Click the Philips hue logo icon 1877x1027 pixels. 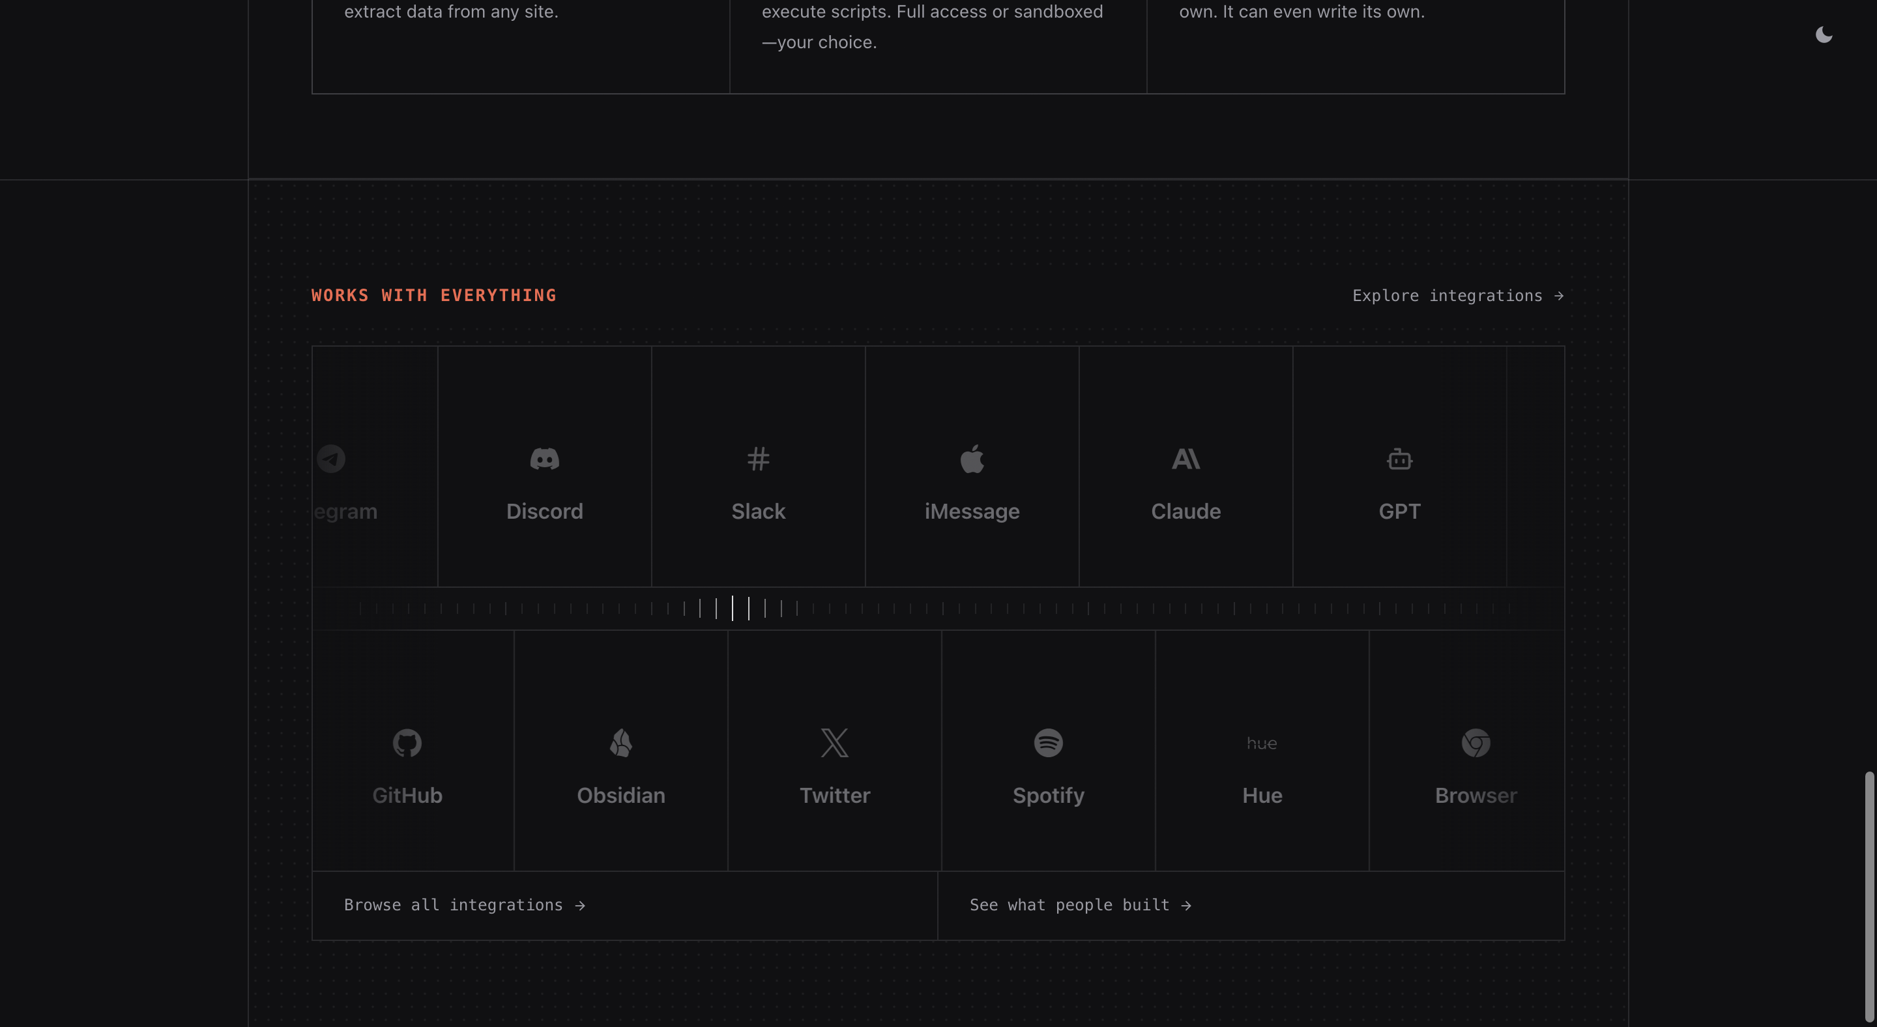click(1262, 743)
